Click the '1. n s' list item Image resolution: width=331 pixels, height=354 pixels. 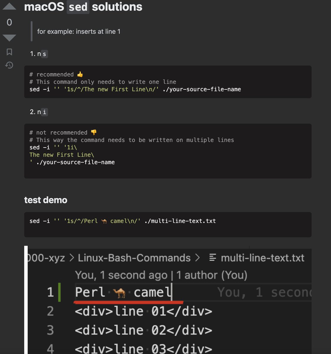point(39,54)
